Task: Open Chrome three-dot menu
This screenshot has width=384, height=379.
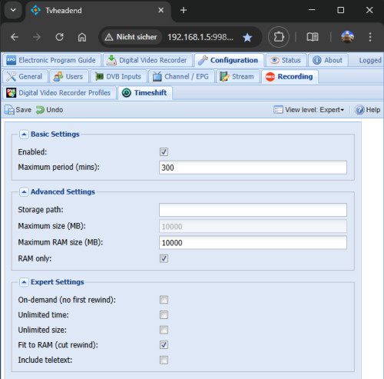Action: coord(370,37)
